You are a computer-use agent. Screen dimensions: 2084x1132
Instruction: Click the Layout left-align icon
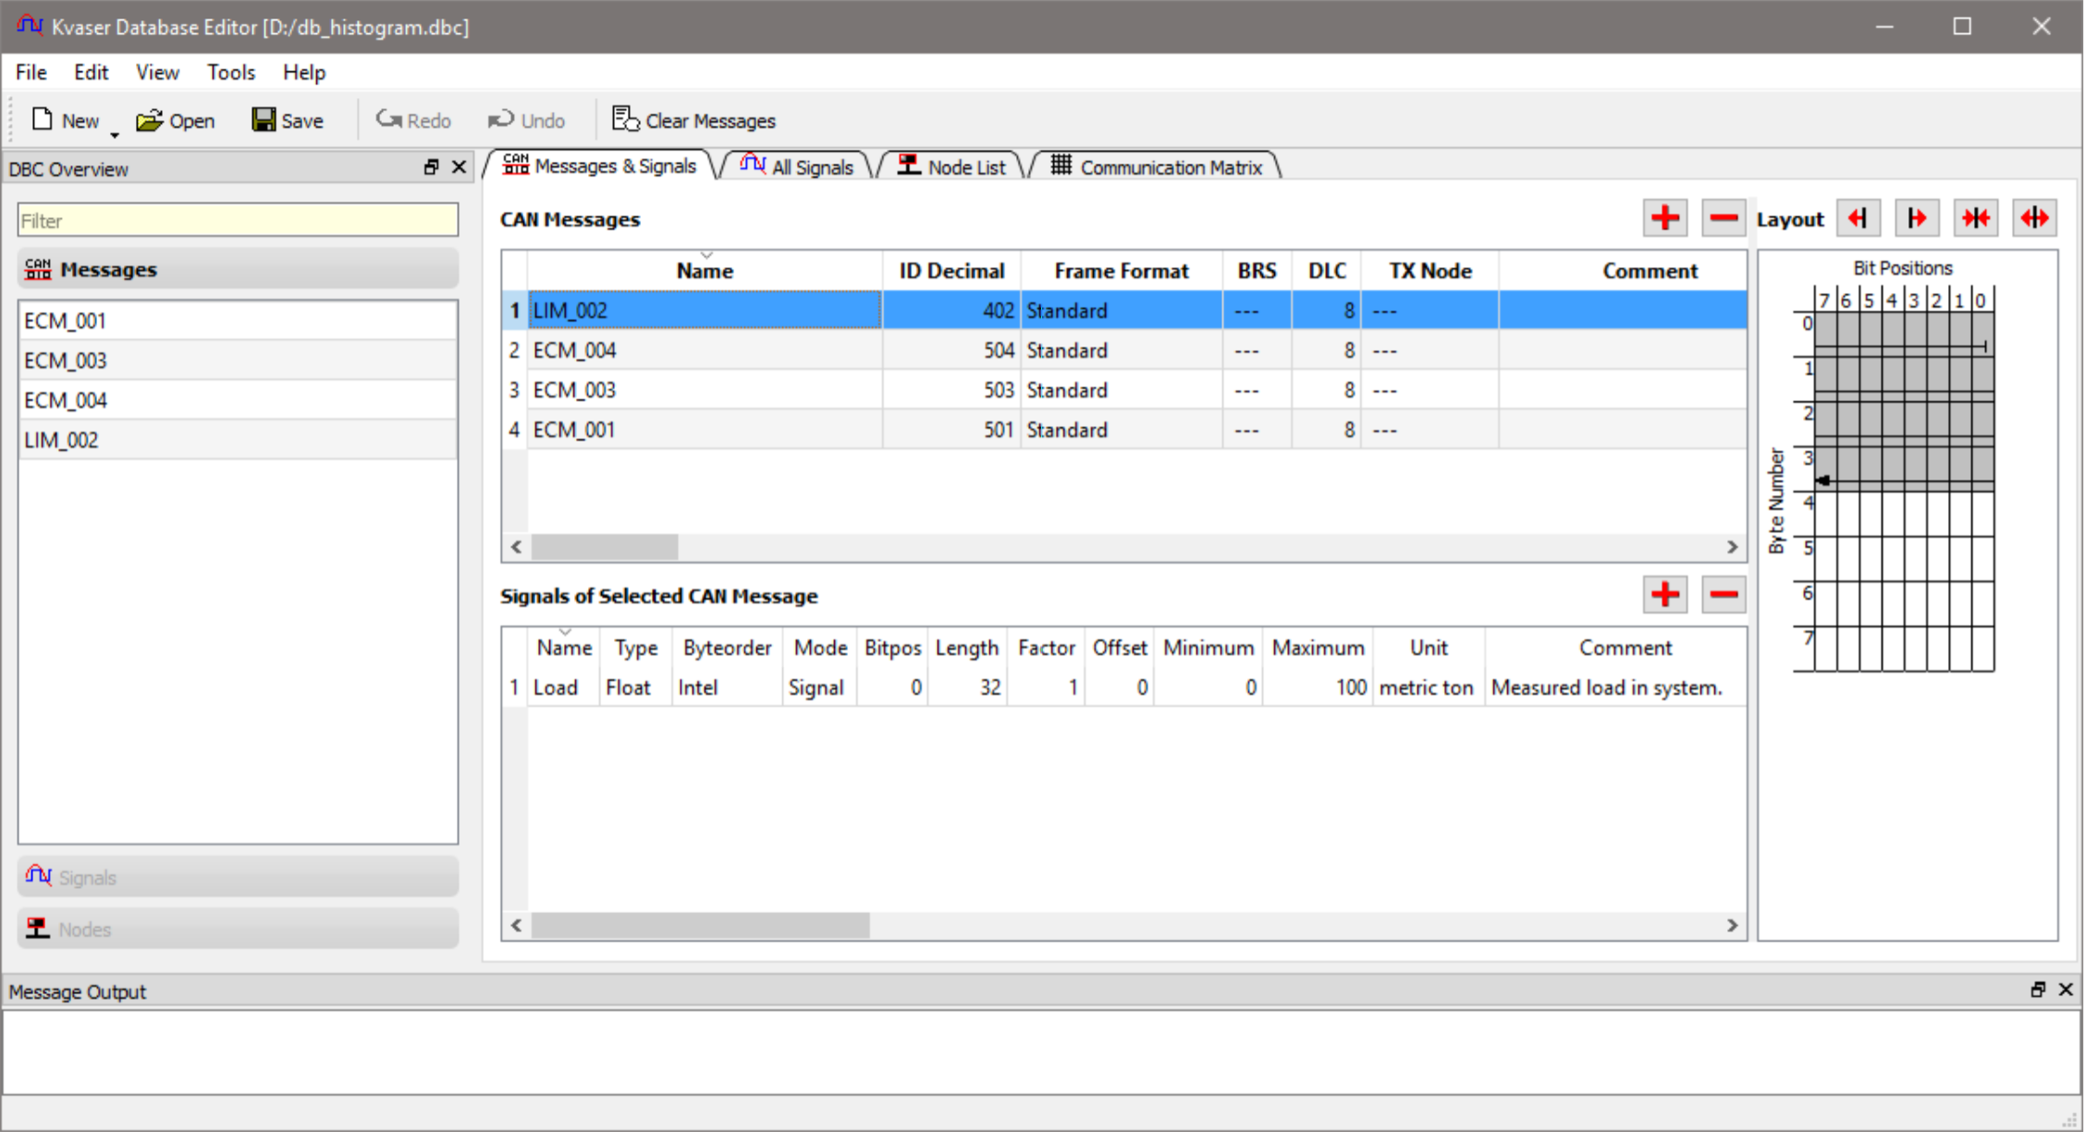tap(1861, 219)
